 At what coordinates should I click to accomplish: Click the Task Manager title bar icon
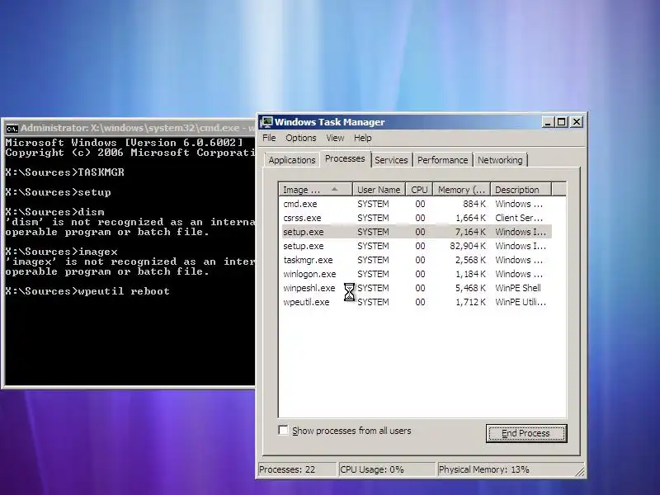(266, 122)
